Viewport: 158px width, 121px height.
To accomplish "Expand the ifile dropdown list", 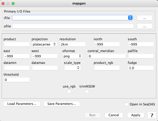I will 130,18.
